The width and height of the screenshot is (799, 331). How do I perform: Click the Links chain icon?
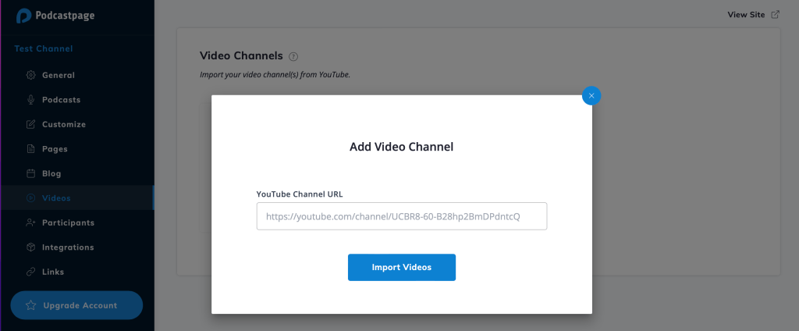[30, 272]
